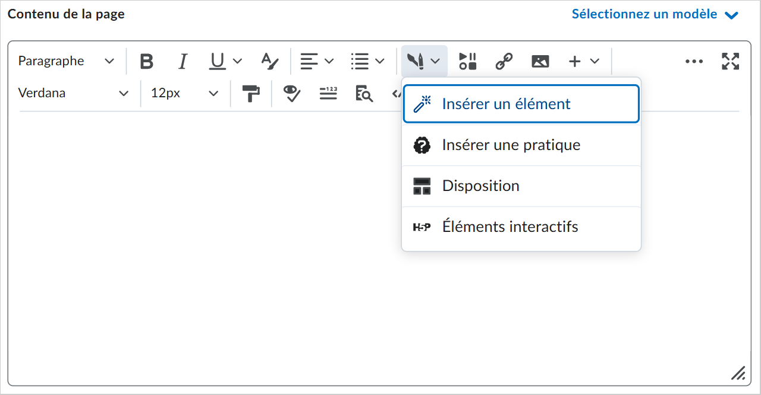Click the editor resize handle
The width and height of the screenshot is (761, 395).
(x=738, y=373)
